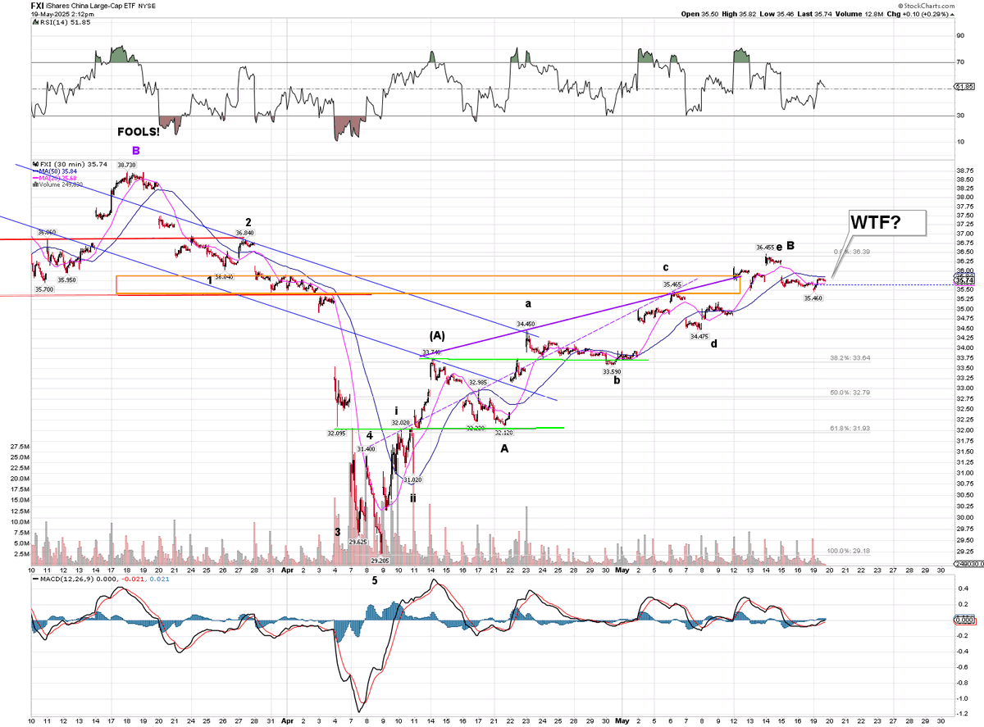The image size is (984, 727).
Task: Click the "FXI" ticker symbol in the header
Action: point(38,5)
